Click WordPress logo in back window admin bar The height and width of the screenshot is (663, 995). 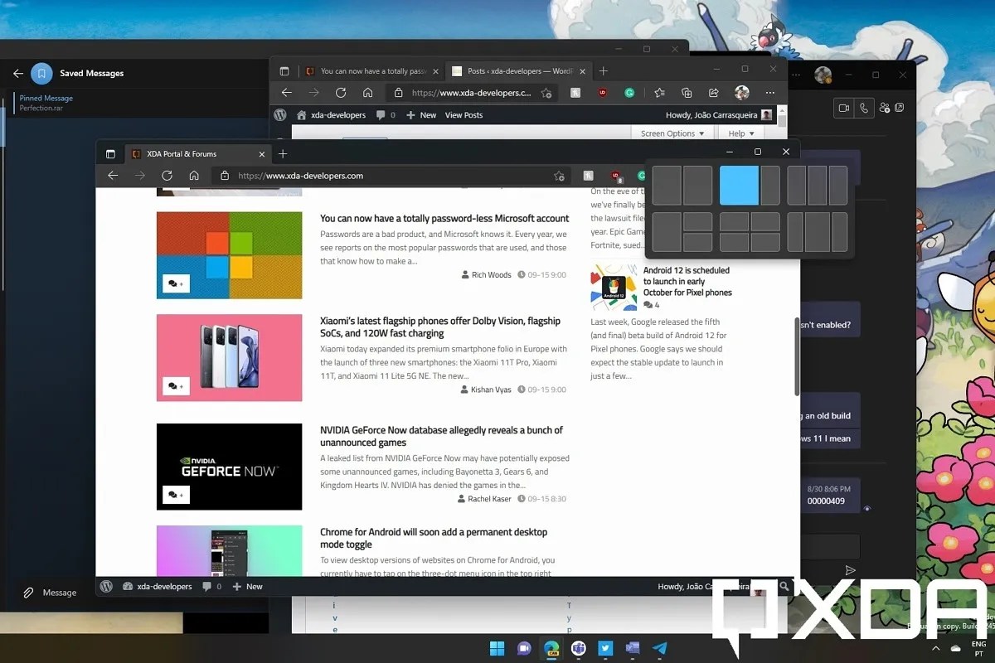pos(280,114)
